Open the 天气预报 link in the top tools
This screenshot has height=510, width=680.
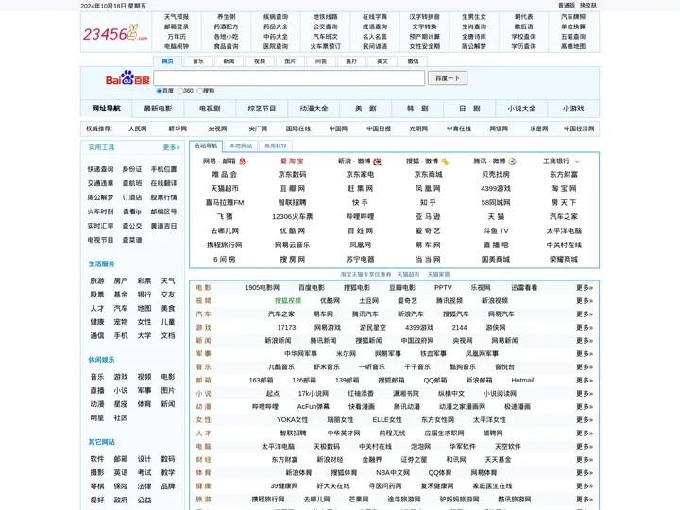click(x=177, y=17)
